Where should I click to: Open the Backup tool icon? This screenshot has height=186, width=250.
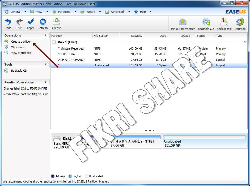coord(224,22)
